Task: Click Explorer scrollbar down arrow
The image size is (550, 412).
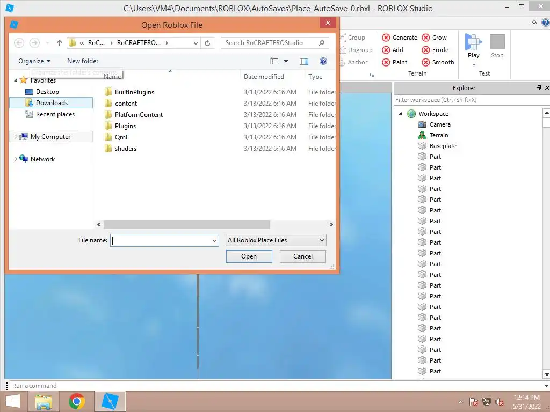Action: 546,374
